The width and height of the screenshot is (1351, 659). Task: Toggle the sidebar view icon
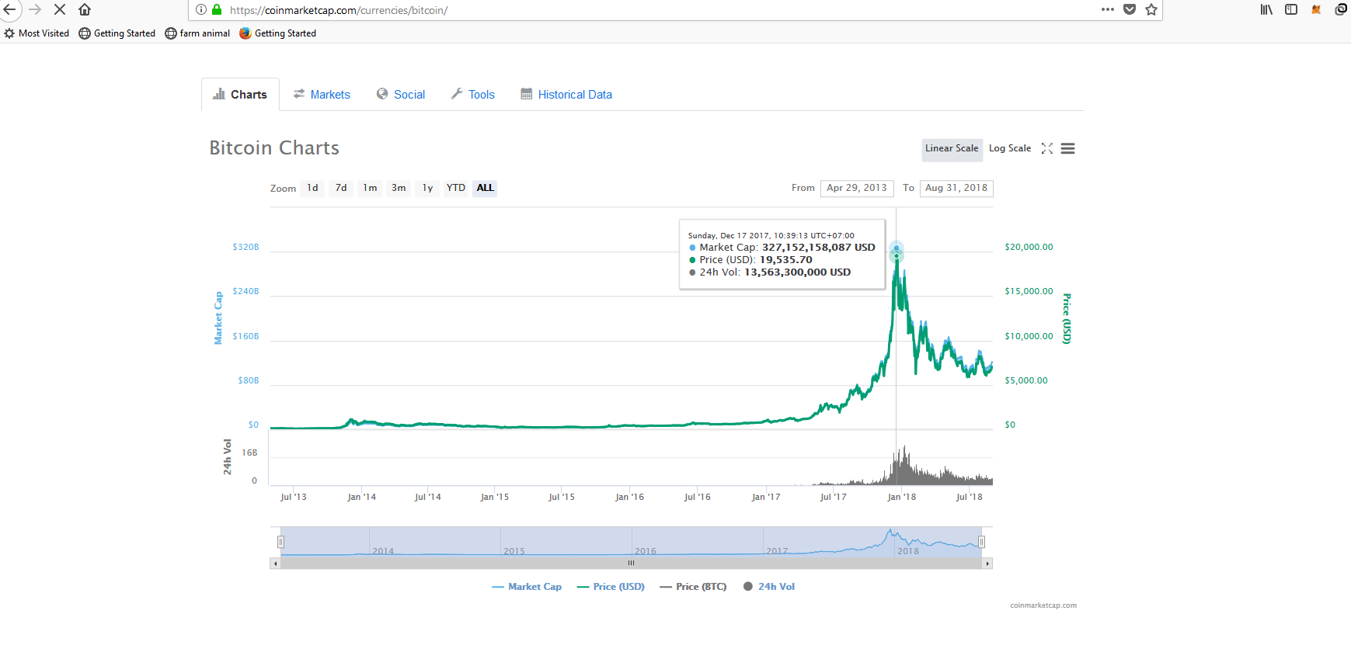[x=1291, y=10]
